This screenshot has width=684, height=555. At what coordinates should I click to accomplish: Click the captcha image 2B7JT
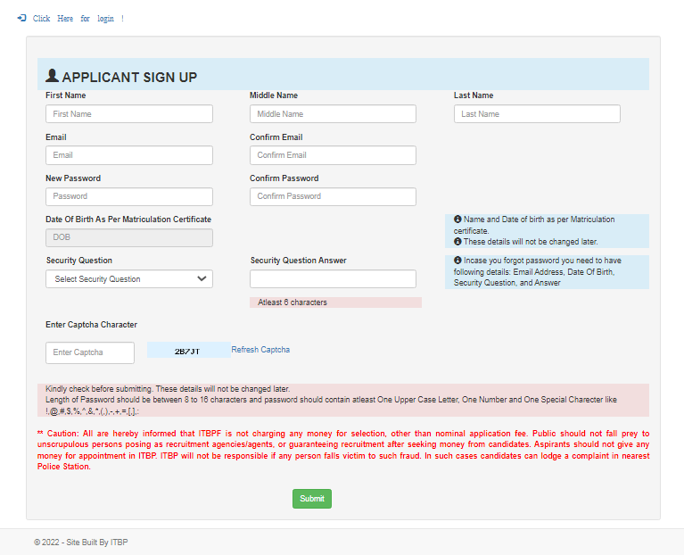pos(187,352)
